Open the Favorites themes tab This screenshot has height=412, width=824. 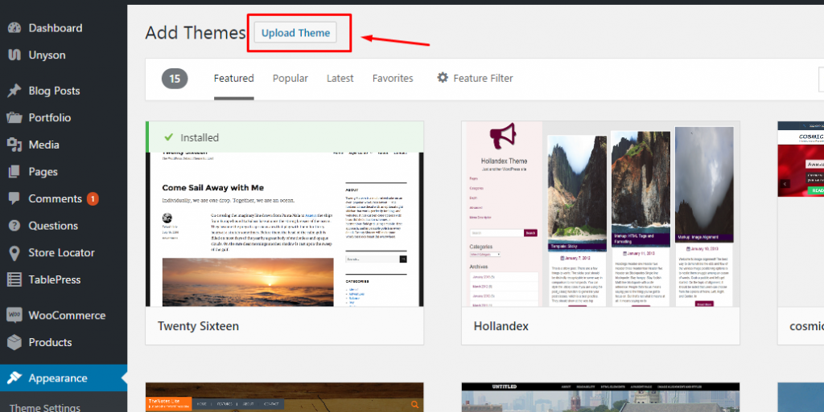pyautogui.click(x=393, y=78)
